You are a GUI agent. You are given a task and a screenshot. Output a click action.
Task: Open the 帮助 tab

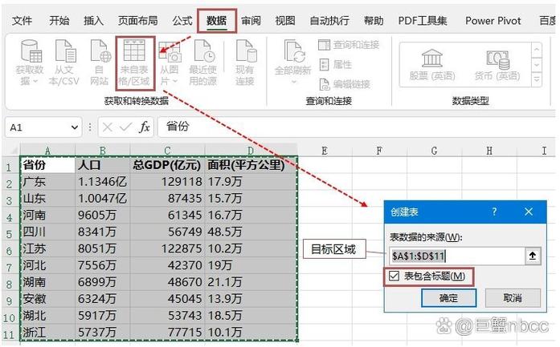click(x=374, y=21)
